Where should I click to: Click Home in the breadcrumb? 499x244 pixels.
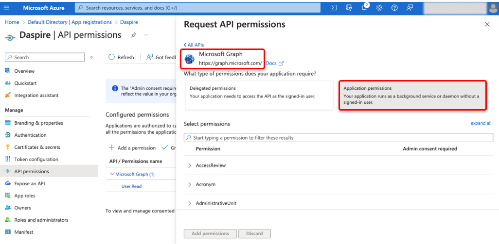point(12,22)
